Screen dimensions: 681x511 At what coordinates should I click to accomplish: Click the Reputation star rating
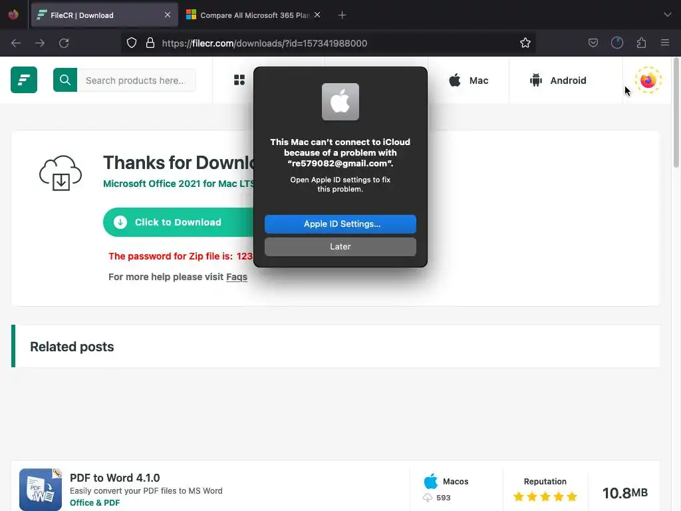click(545, 496)
